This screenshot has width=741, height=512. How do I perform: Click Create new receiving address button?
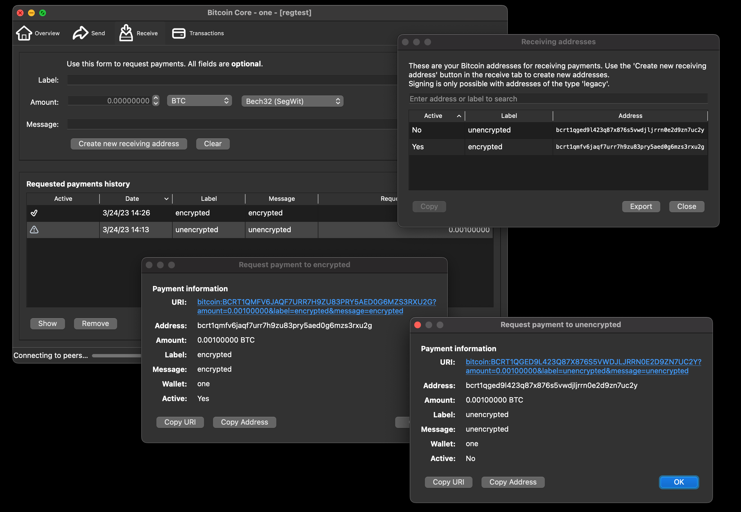coord(129,144)
